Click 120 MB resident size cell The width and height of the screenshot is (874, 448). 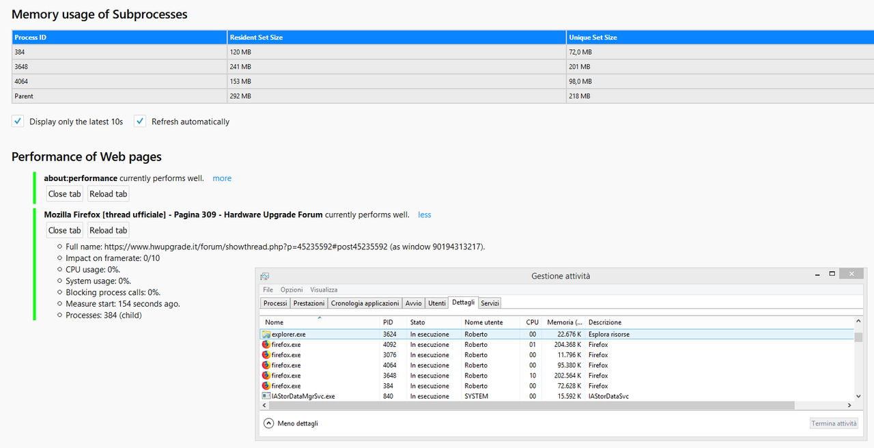(x=397, y=52)
